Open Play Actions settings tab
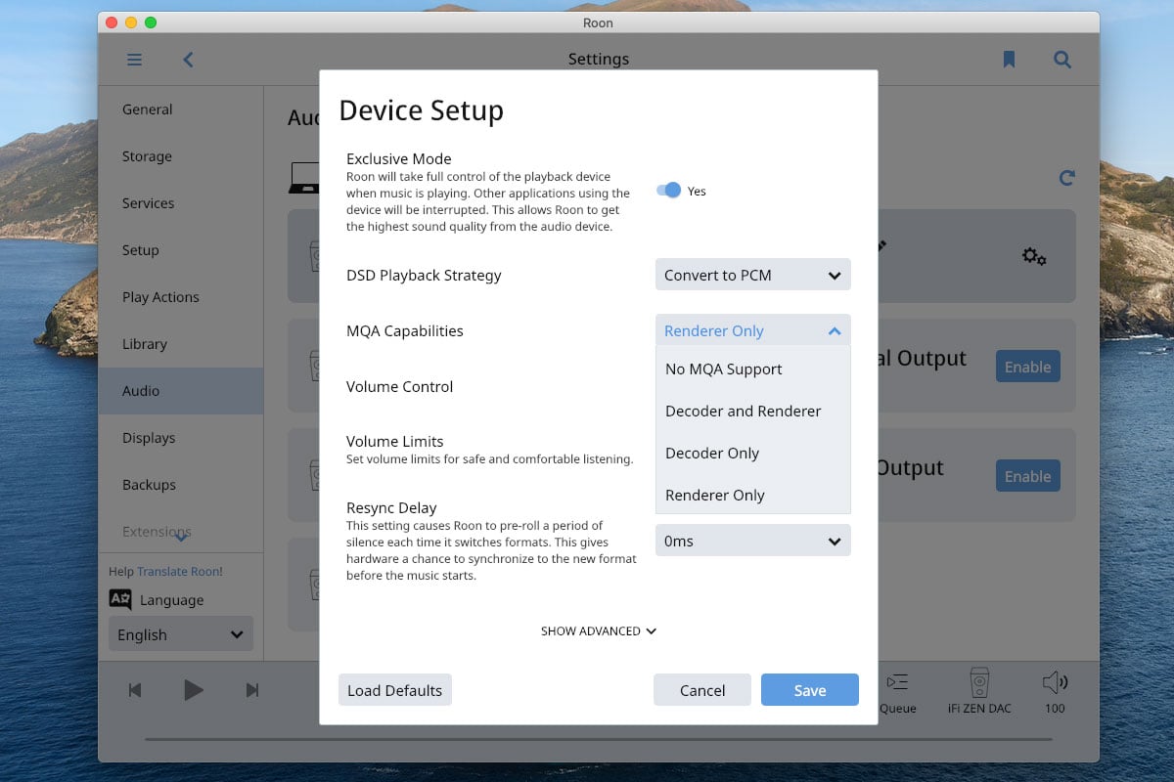The width and height of the screenshot is (1174, 782). point(181,297)
